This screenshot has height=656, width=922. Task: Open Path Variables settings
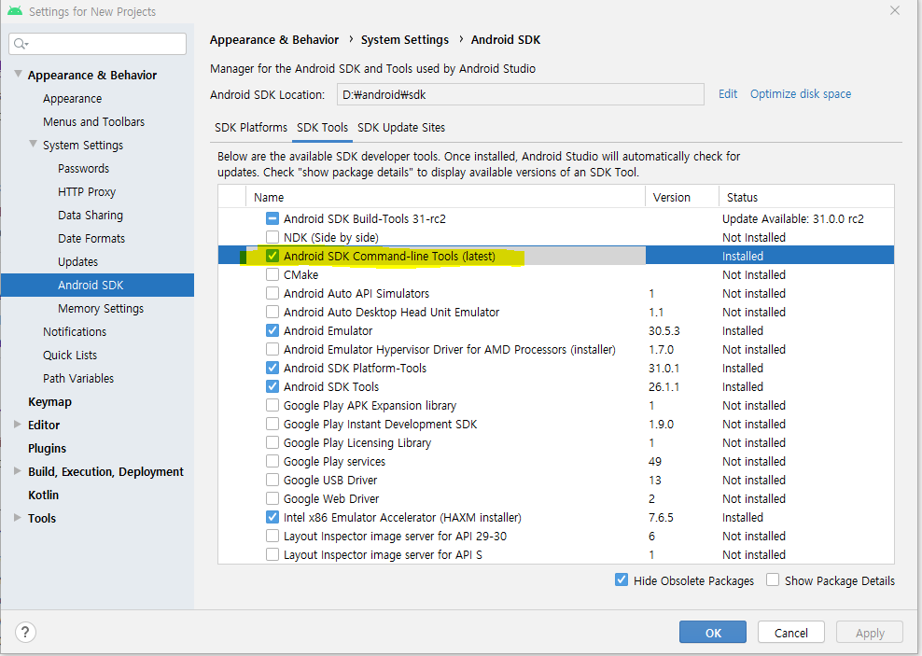coord(78,378)
